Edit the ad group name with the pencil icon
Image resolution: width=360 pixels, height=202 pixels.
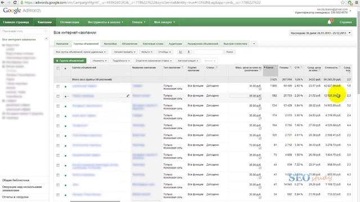(x=128, y=96)
